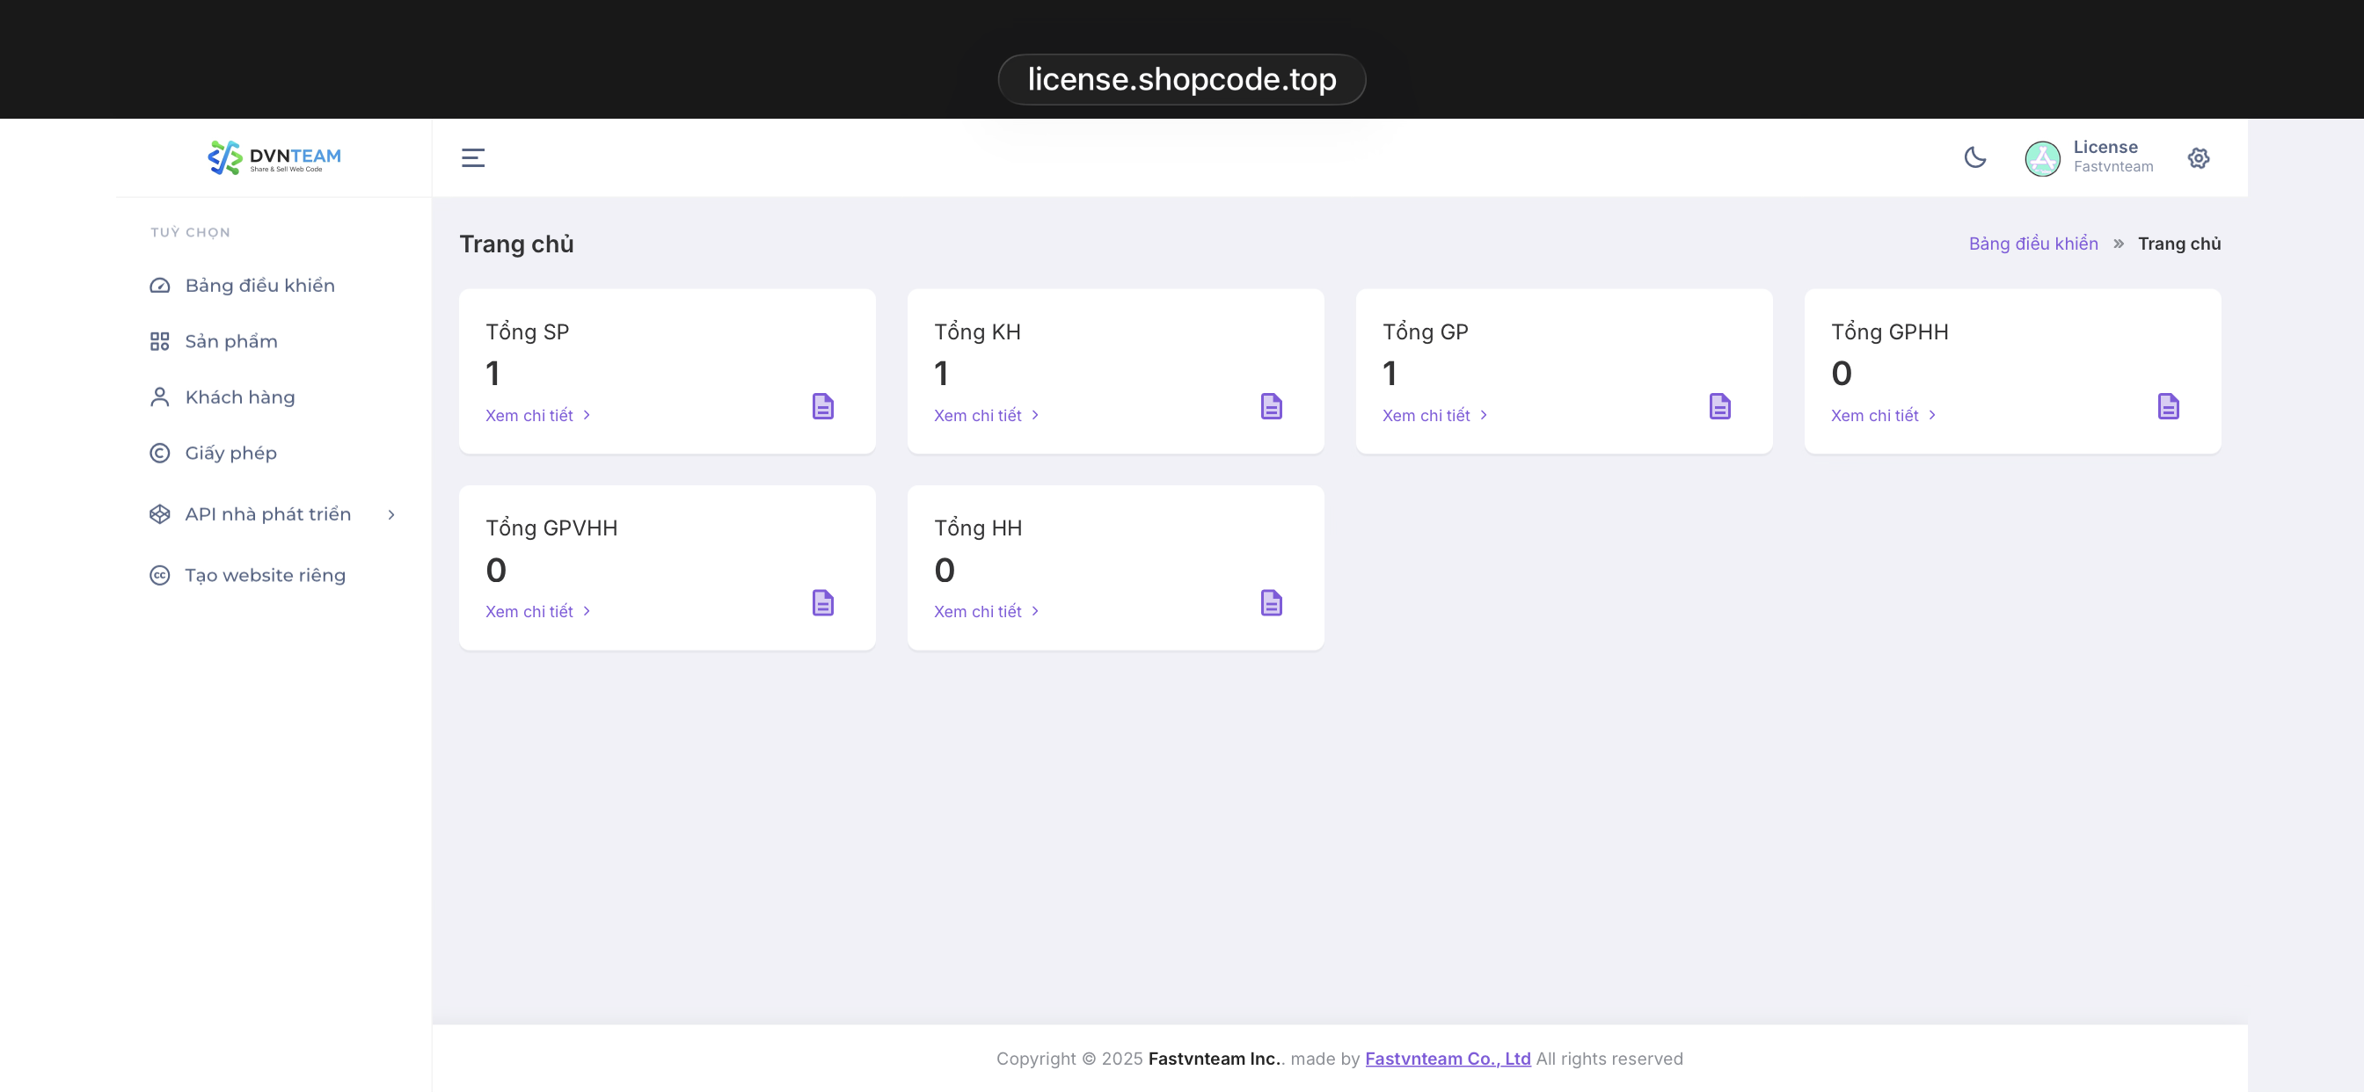The image size is (2364, 1092).
Task: Open the Bảng điều khiển menu item
Action: 259,286
